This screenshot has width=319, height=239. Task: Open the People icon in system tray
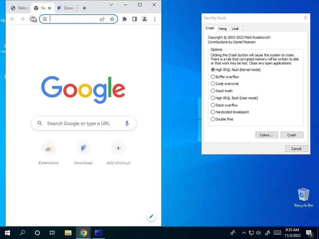click(x=233, y=233)
